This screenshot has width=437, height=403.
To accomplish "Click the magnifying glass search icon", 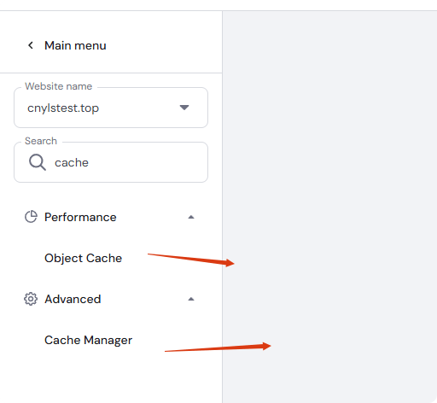I will point(38,162).
